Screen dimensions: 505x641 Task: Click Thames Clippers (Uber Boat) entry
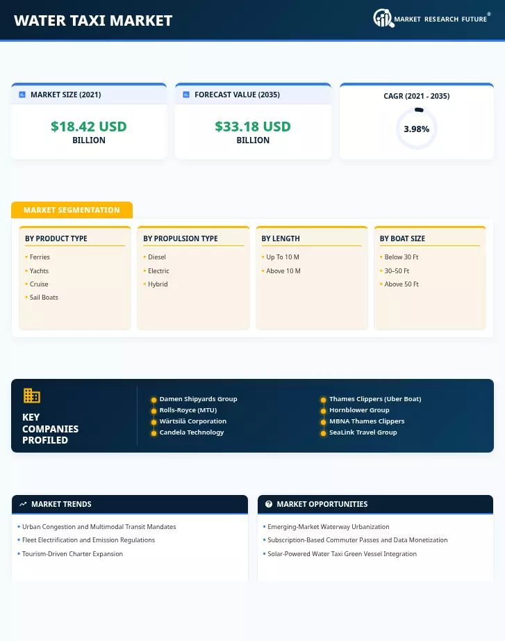[x=375, y=398]
